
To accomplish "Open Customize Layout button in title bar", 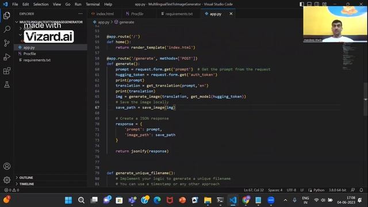I will click(x=324, y=4).
